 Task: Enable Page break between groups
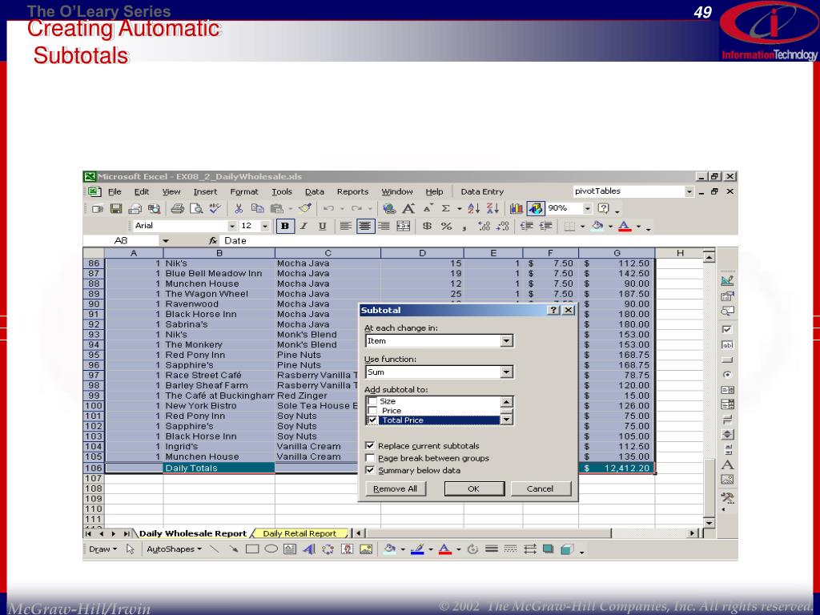370,458
